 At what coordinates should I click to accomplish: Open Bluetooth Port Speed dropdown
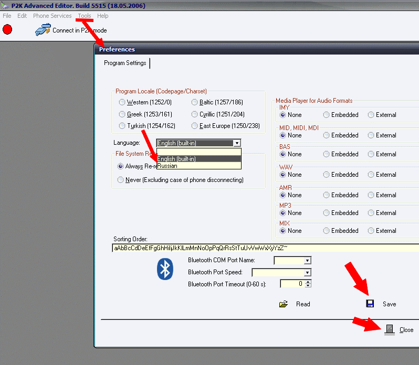[x=308, y=272]
